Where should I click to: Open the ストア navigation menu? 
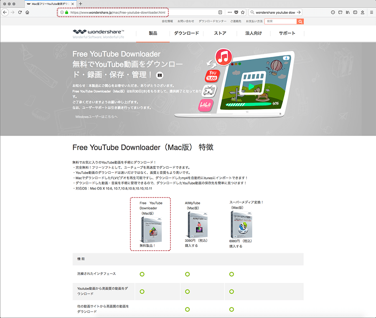(x=220, y=33)
